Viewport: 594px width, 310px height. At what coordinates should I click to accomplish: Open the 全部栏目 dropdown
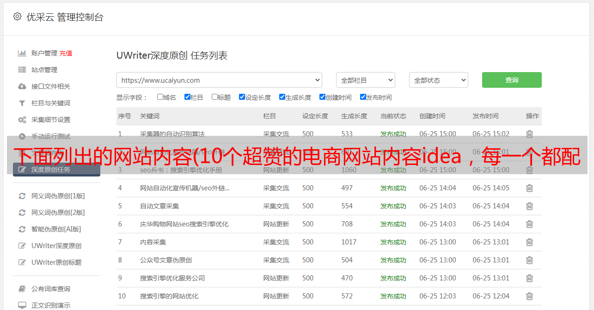tap(366, 80)
